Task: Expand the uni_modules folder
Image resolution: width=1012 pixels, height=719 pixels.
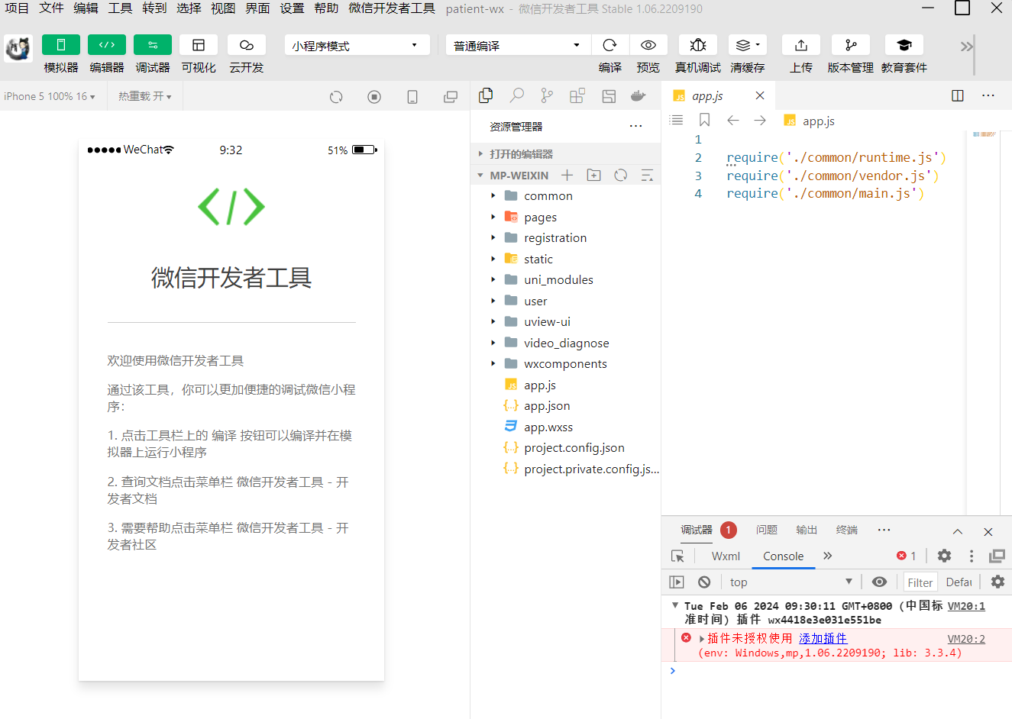Action: (565, 280)
